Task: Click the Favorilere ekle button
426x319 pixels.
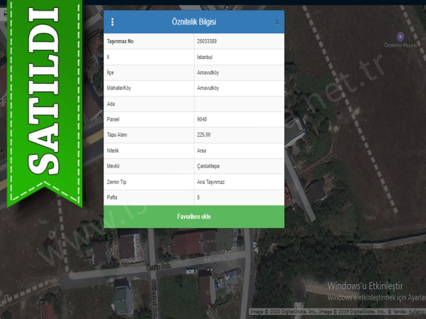Action: pos(194,216)
